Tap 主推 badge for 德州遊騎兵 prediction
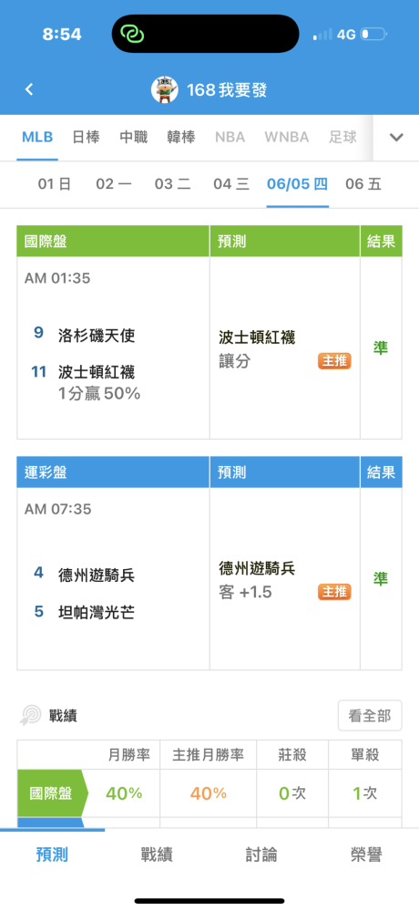This screenshot has width=419, height=912. 334,592
